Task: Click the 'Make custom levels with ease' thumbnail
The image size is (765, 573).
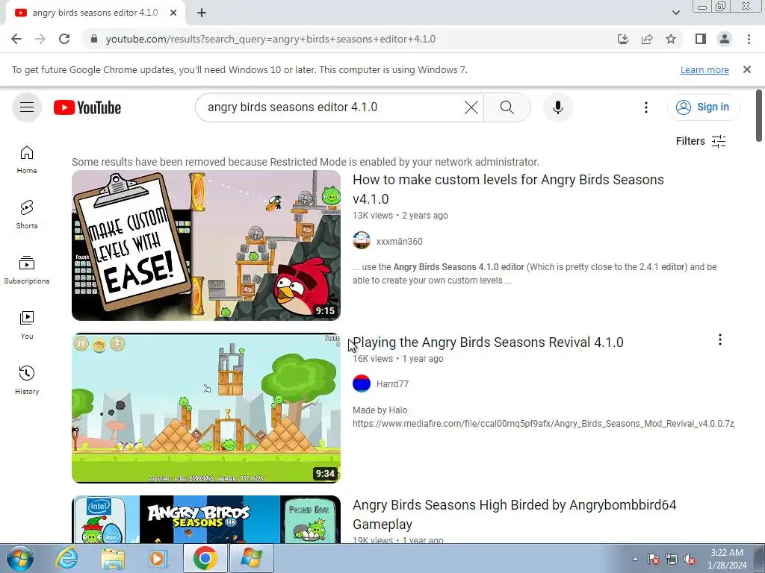Action: point(206,245)
